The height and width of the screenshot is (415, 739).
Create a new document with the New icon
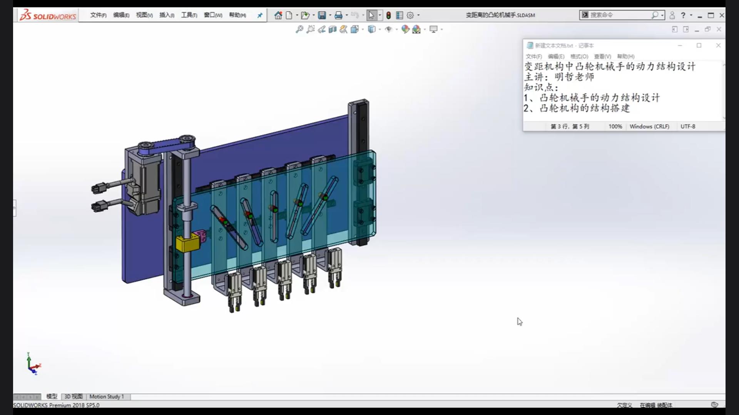(x=289, y=15)
